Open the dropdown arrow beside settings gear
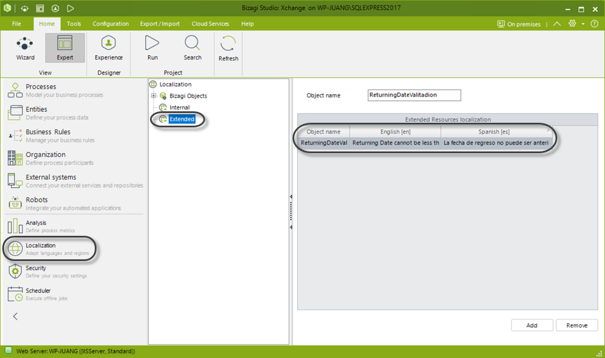This screenshot has height=358, width=605. (x=583, y=24)
